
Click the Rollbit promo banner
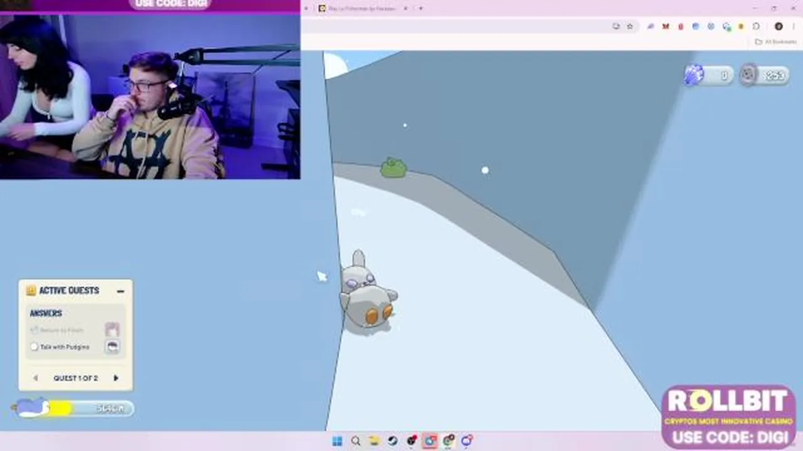[x=728, y=417]
